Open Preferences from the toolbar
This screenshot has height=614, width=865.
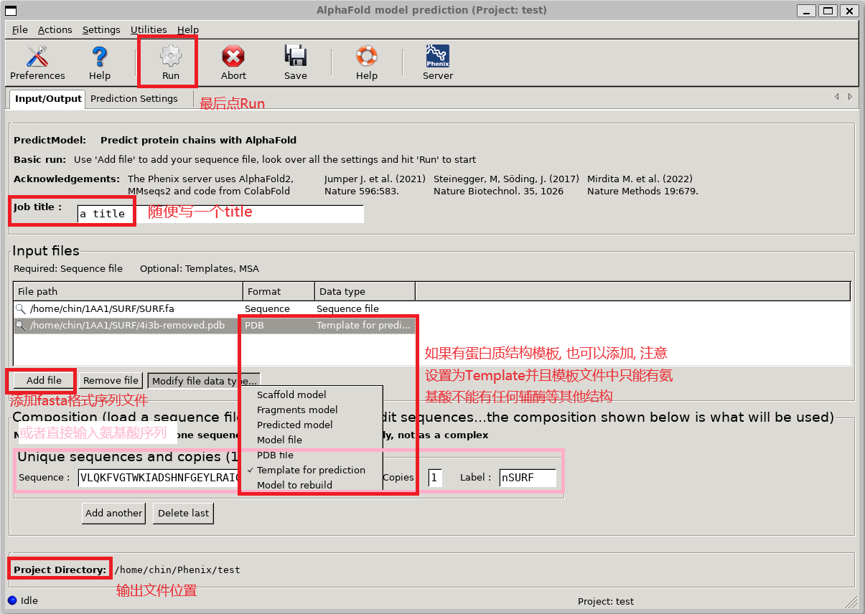37,62
